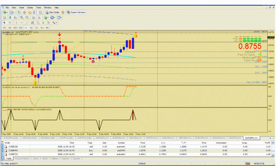Select the Fibonacci Retracement tool

tap(38, 22)
